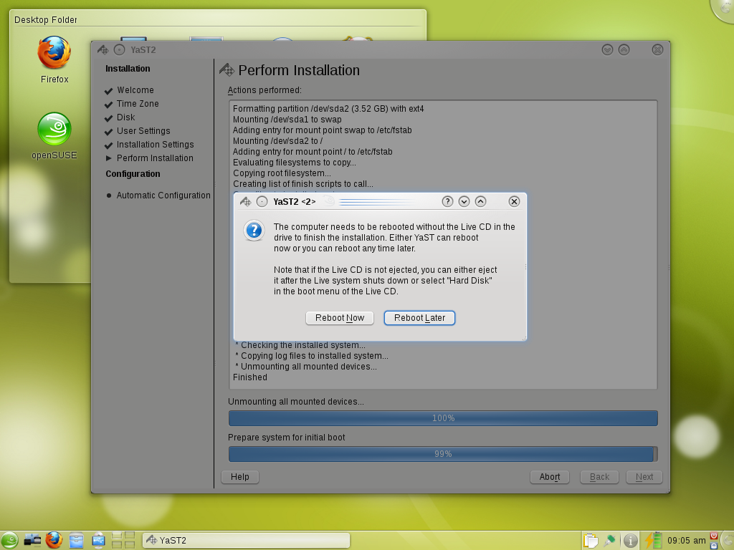This screenshot has height=550, width=734.
Task: Click the Perform Installation page title
Action: click(299, 70)
